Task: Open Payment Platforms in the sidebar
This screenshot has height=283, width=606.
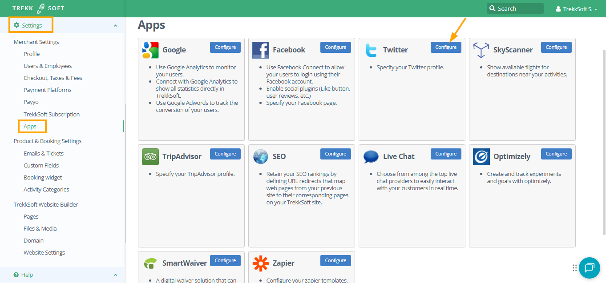Action: pos(48,90)
